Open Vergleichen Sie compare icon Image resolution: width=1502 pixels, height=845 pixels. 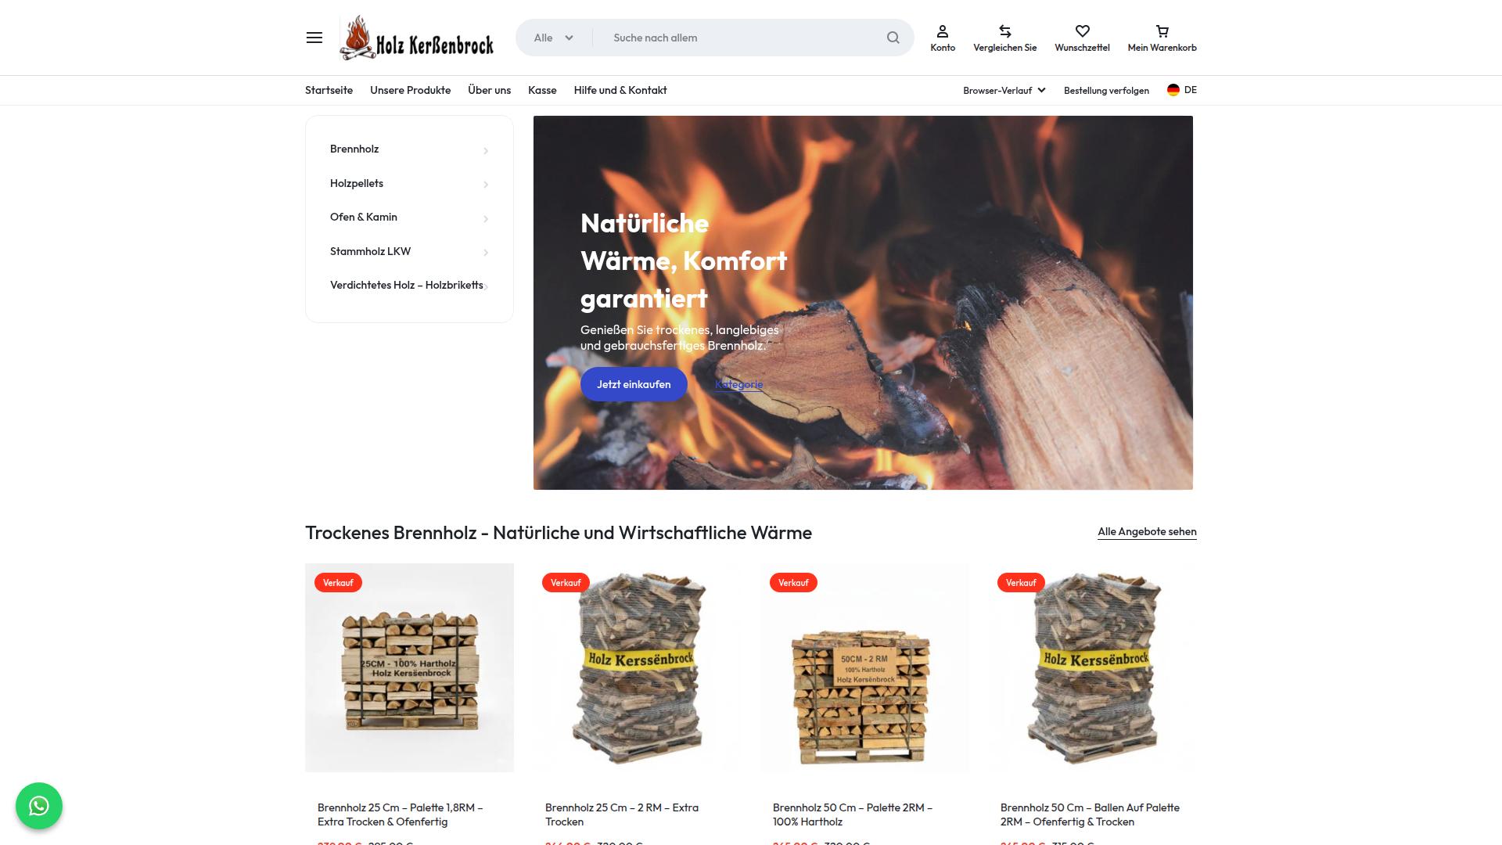pos(1005,31)
